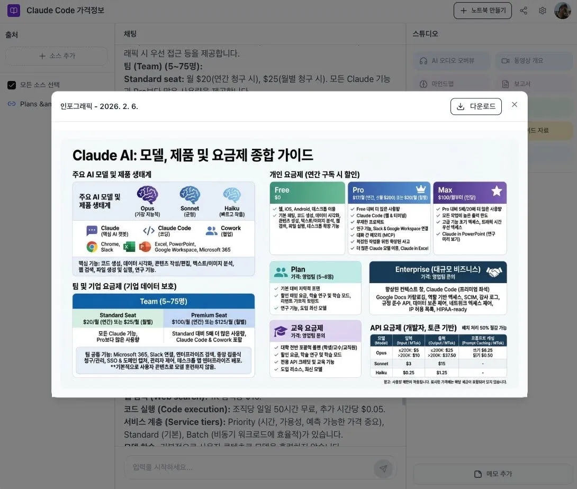The image size is (577, 489).
Task: Download the infographic with 다운로드 button
Action: [x=476, y=106]
